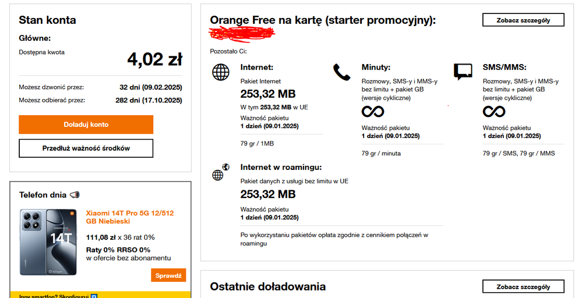Open the Xiaomi 14T Pro 5G link
This screenshot has height=298, width=582.
pos(129,217)
